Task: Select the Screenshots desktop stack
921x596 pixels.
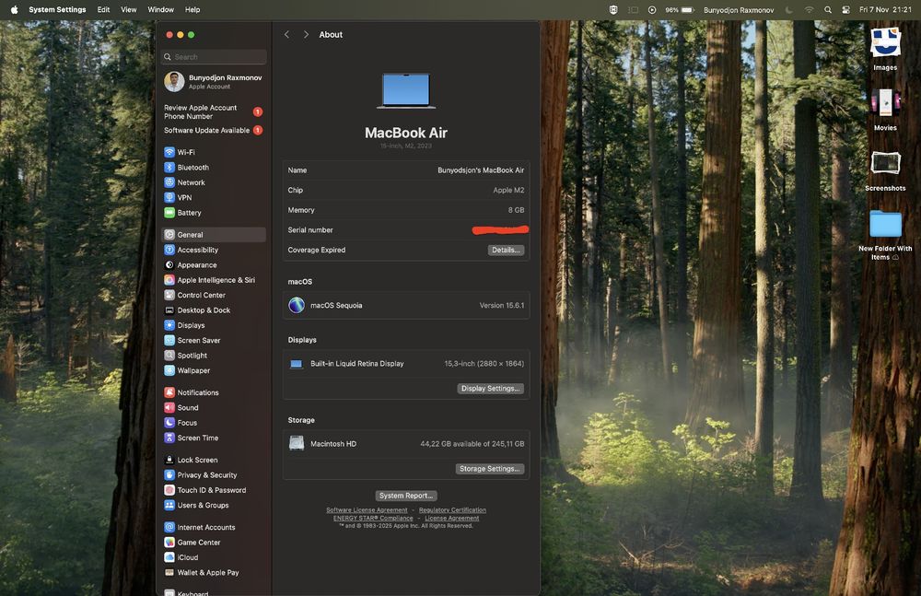Action: (885, 171)
